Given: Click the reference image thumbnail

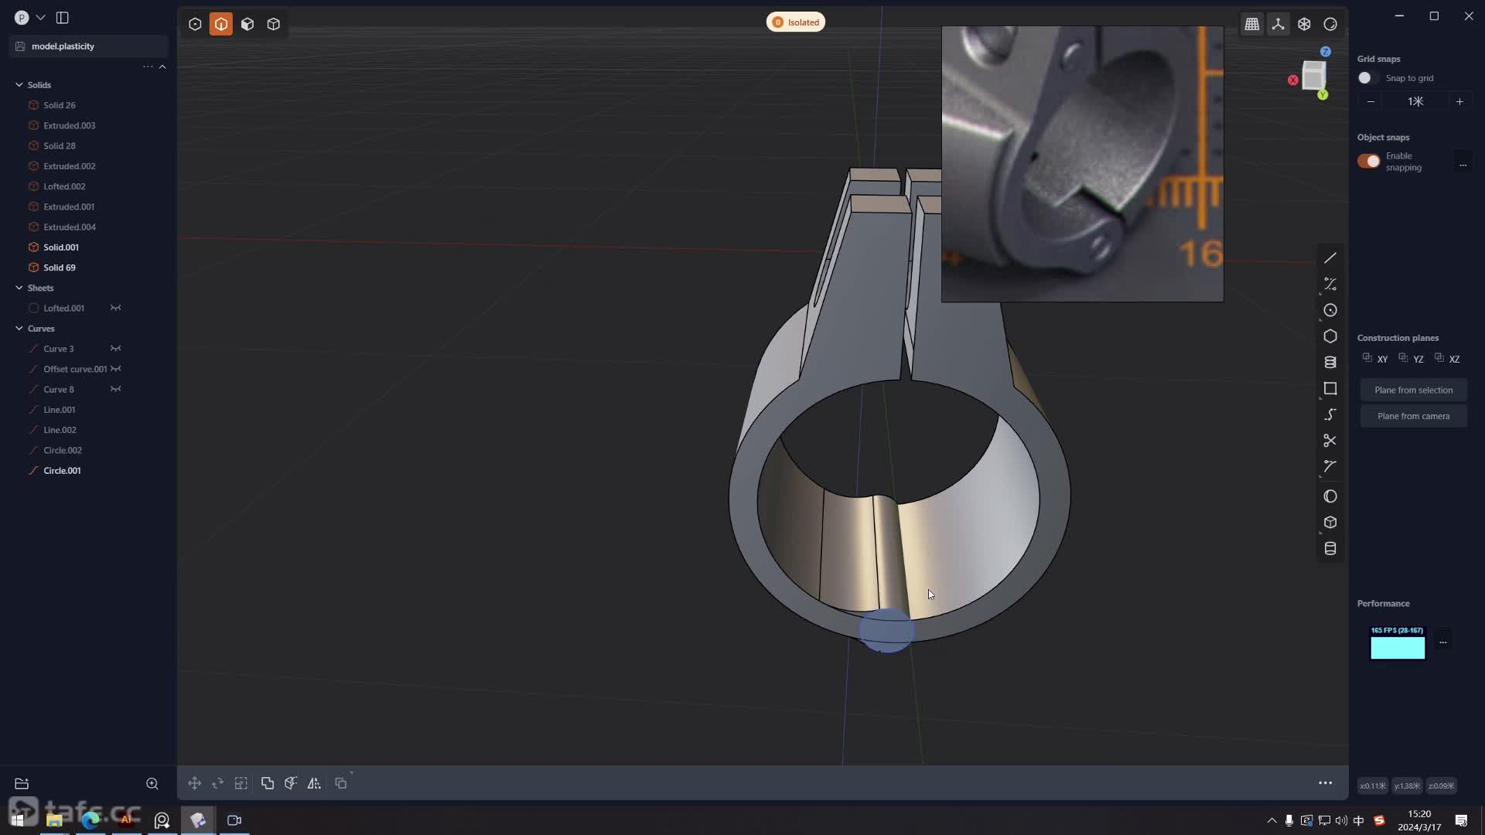Looking at the screenshot, I should pyautogui.click(x=1082, y=164).
